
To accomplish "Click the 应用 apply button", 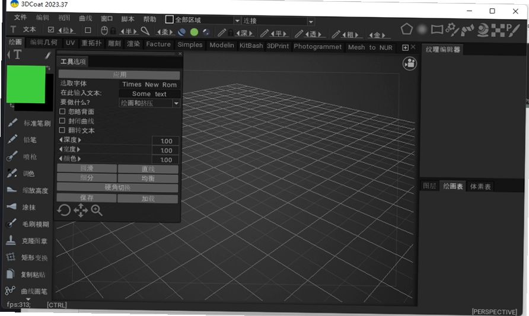I will tap(119, 75).
